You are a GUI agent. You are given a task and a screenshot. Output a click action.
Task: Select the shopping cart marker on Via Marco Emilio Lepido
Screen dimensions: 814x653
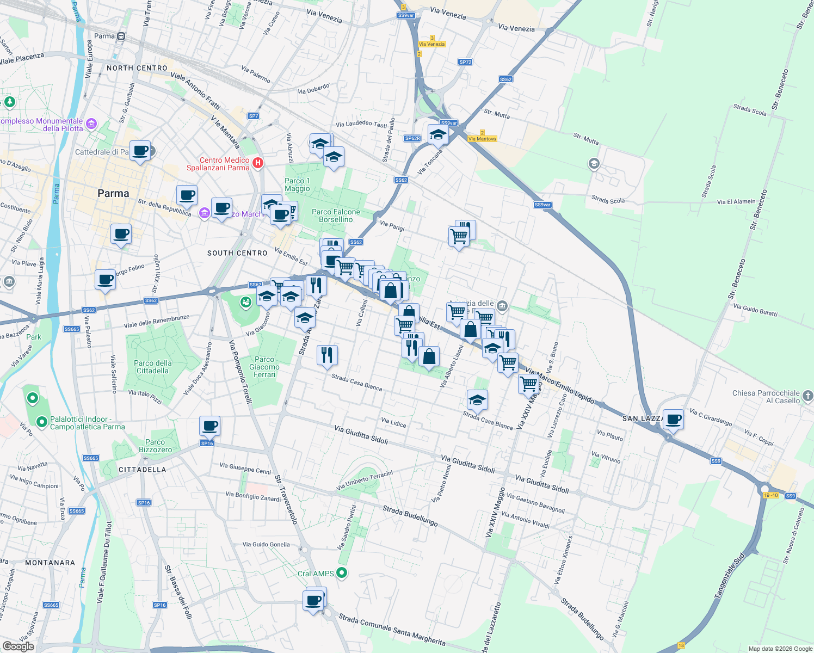click(527, 385)
